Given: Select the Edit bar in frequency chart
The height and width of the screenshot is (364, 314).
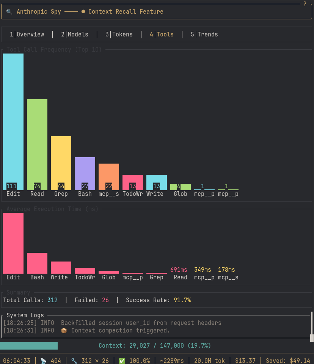Looking at the screenshot, I should pos(13,121).
